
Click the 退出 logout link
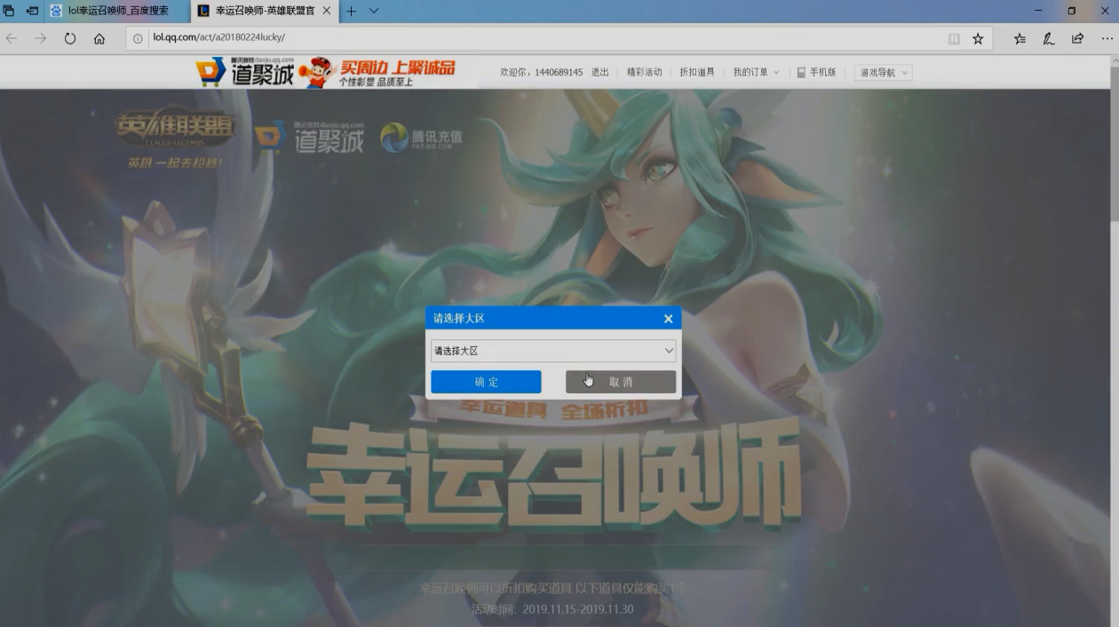tap(600, 72)
